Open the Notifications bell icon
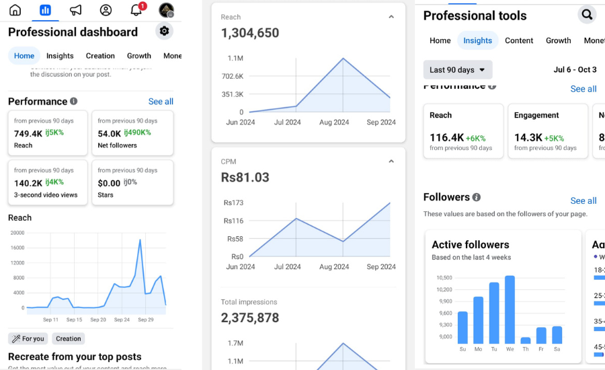 coord(136,9)
